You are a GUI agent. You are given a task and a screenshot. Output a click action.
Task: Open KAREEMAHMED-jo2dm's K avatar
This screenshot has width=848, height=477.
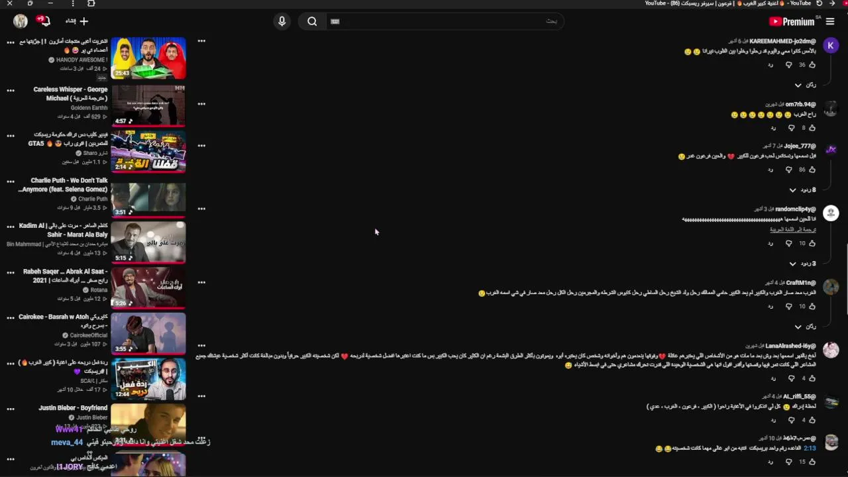[831, 45]
